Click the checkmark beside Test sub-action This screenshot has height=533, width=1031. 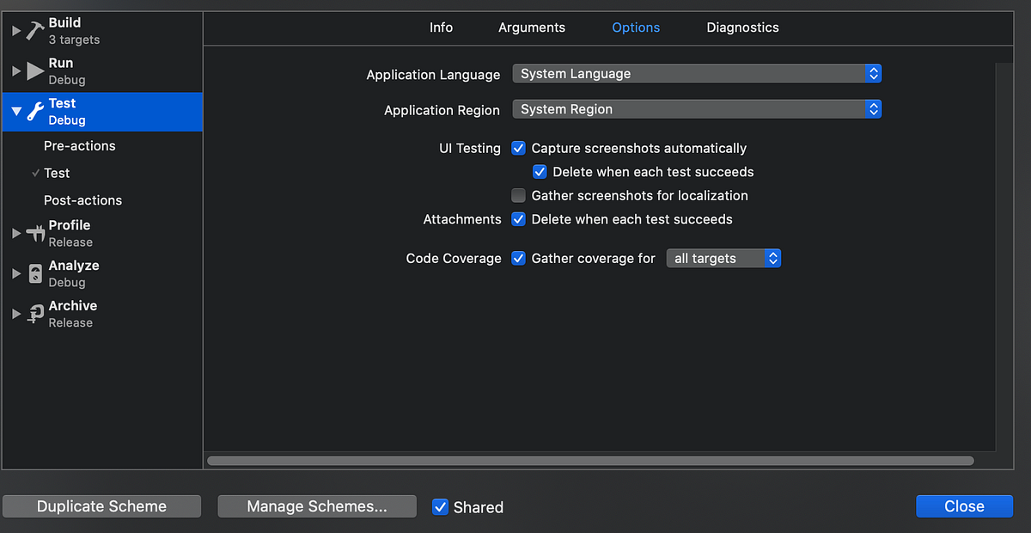[36, 173]
